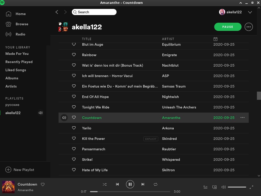Open Amaranthe link in now playing bar

[26, 190]
